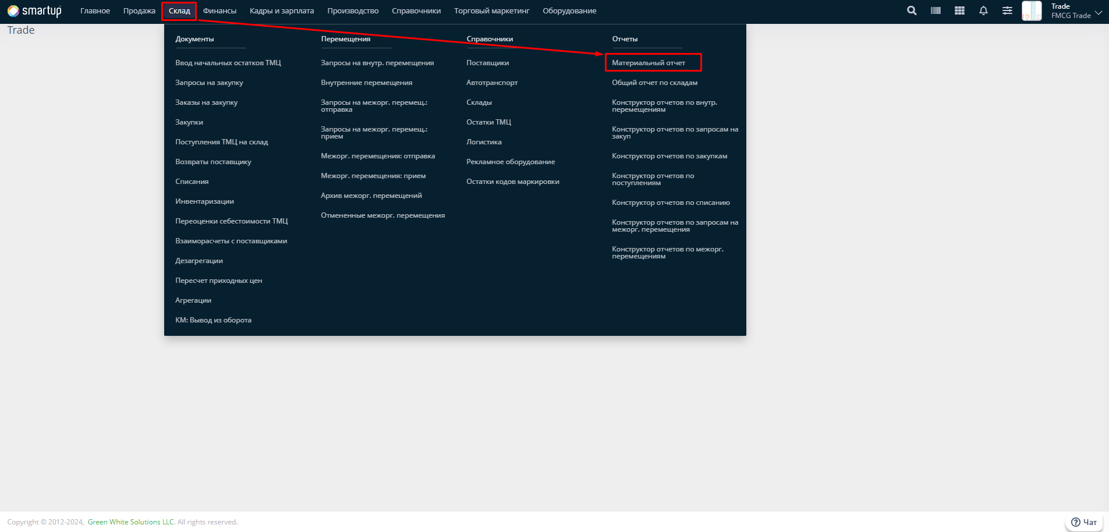This screenshot has height=532, width=1109.
Task: Open Возвраты поставщику
Action: [214, 162]
